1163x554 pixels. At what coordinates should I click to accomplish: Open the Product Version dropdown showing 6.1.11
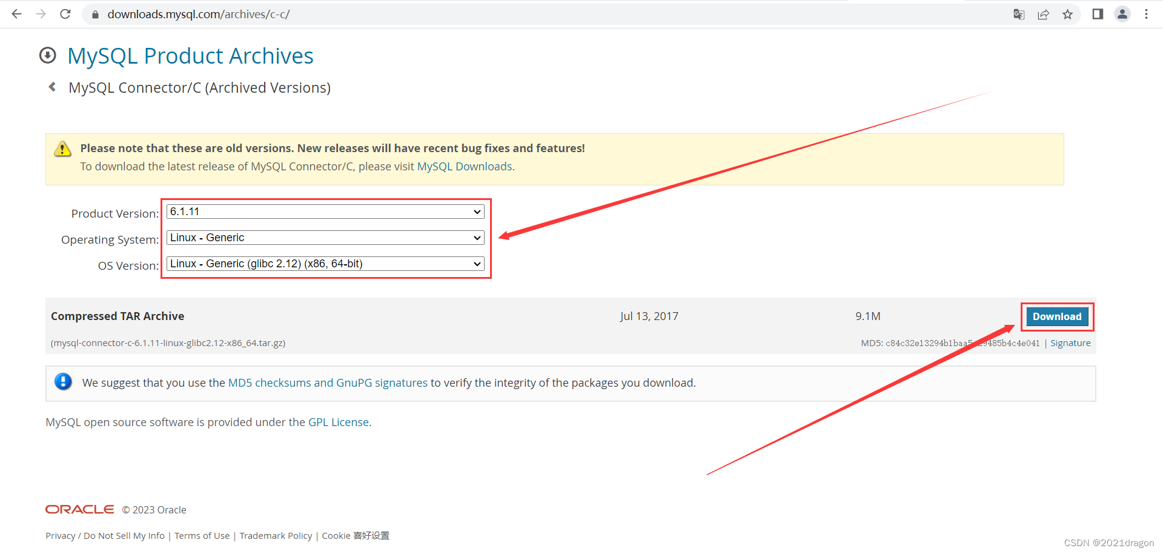pos(325,212)
